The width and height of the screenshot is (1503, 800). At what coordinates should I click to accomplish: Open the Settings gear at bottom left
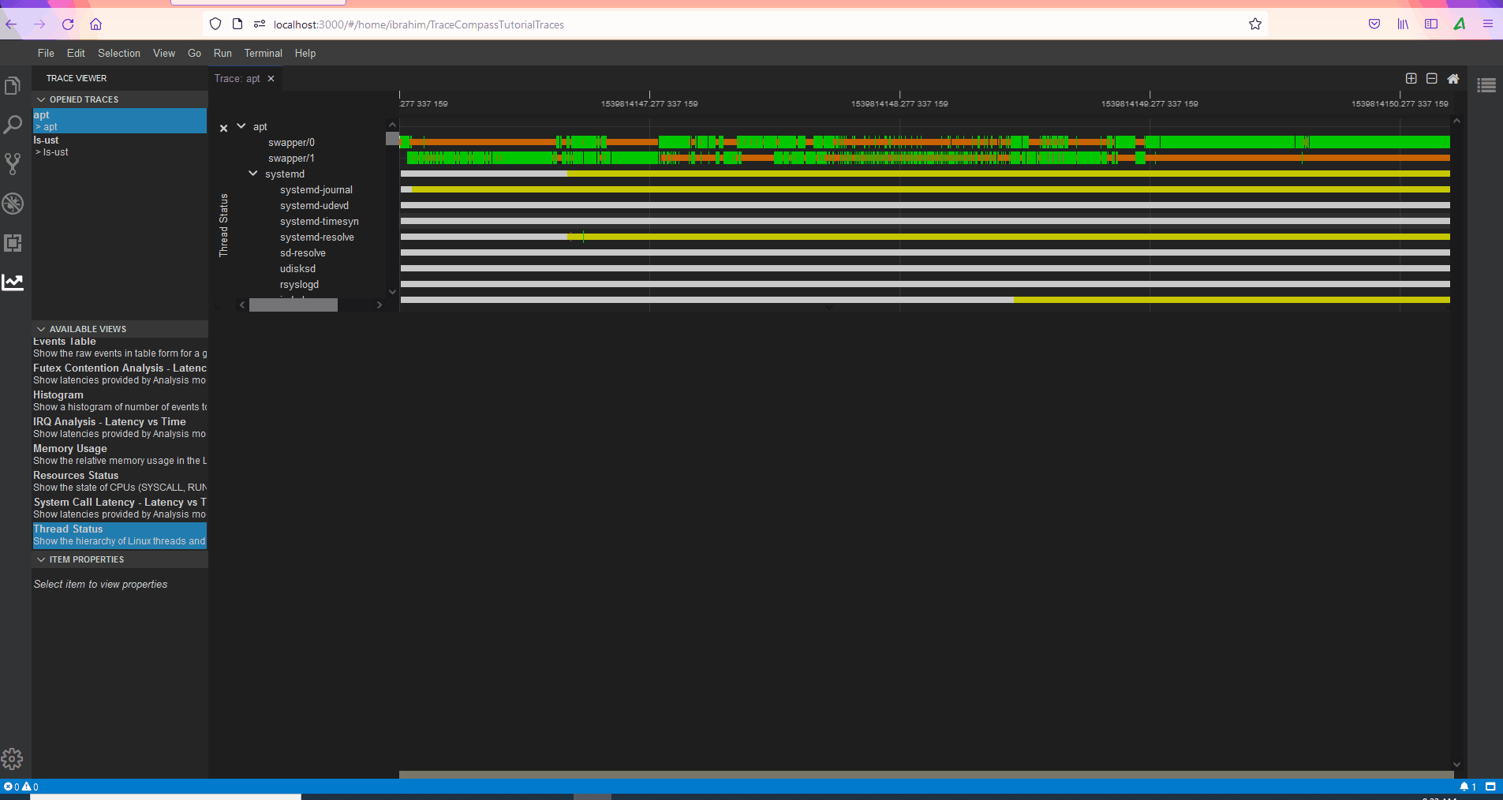(x=13, y=758)
